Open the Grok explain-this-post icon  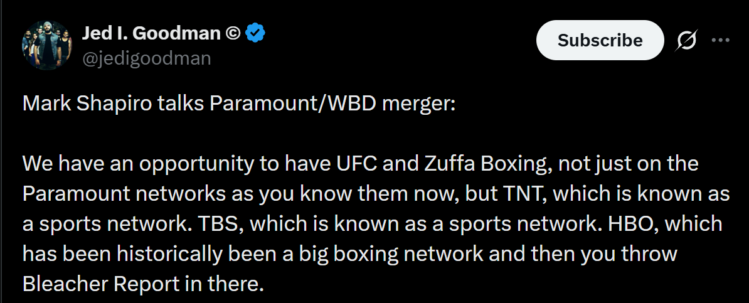[686, 41]
